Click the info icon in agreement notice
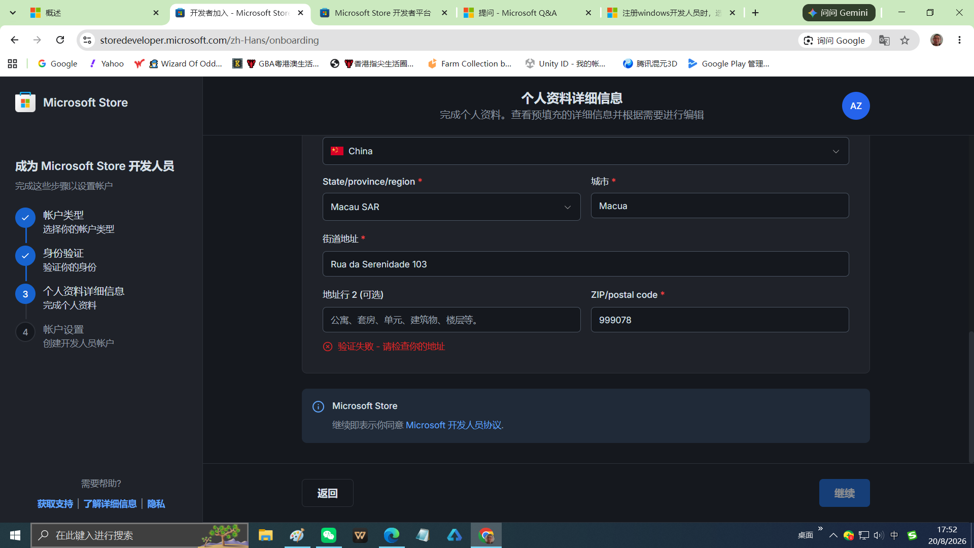 click(x=318, y=406)
